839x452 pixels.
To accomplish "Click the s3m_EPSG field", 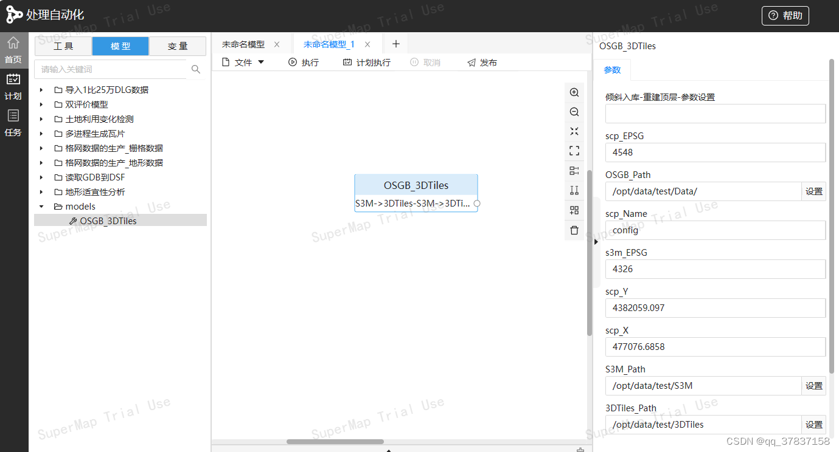I will point(715,269).
